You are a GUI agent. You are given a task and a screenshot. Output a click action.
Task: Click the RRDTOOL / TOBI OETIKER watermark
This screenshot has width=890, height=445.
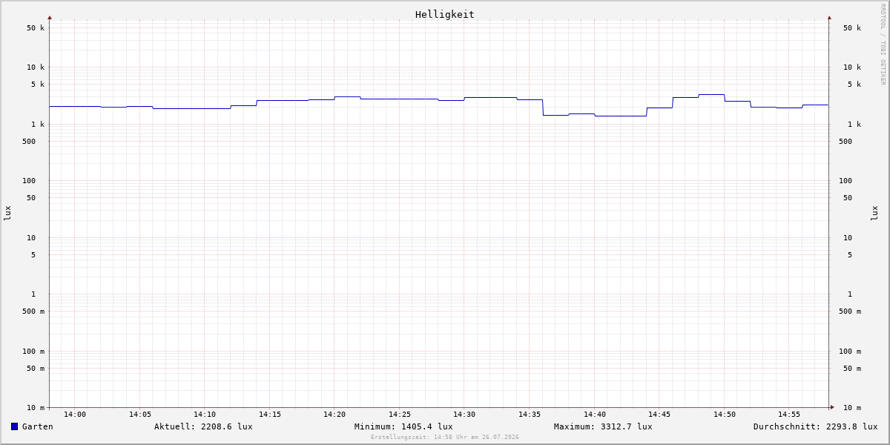(883, 44)
